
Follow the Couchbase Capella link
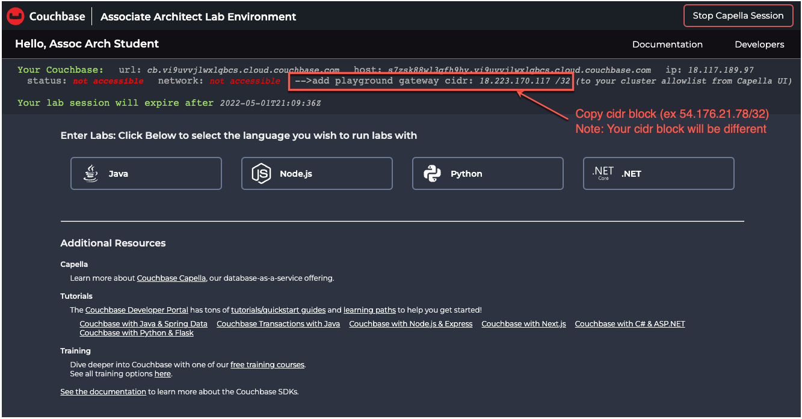pos(171,278)
